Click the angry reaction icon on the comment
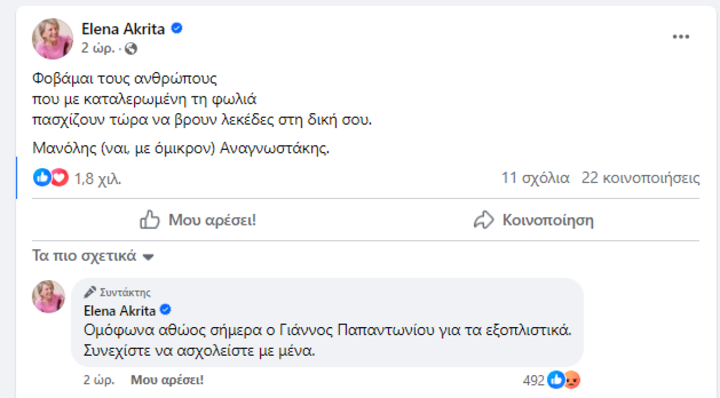720x398 pixels. click(x=572, y=379)
